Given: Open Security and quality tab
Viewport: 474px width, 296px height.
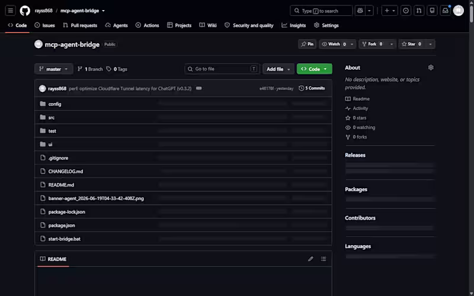Looking at the screenshot, I should click(249, 25).
